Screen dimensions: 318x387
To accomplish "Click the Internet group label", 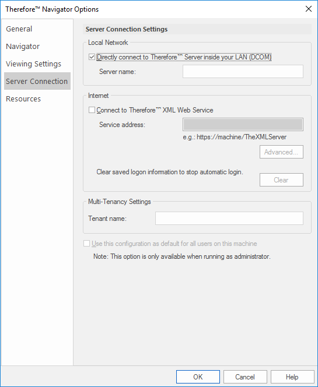I will point(99,96).
